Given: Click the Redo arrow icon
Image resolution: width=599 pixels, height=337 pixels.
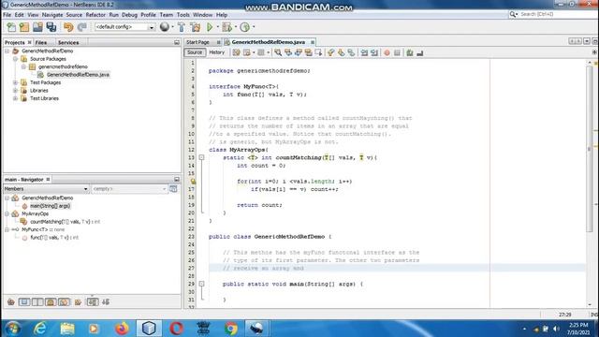Looking at the screenshot, I should (x=81, y=27).
